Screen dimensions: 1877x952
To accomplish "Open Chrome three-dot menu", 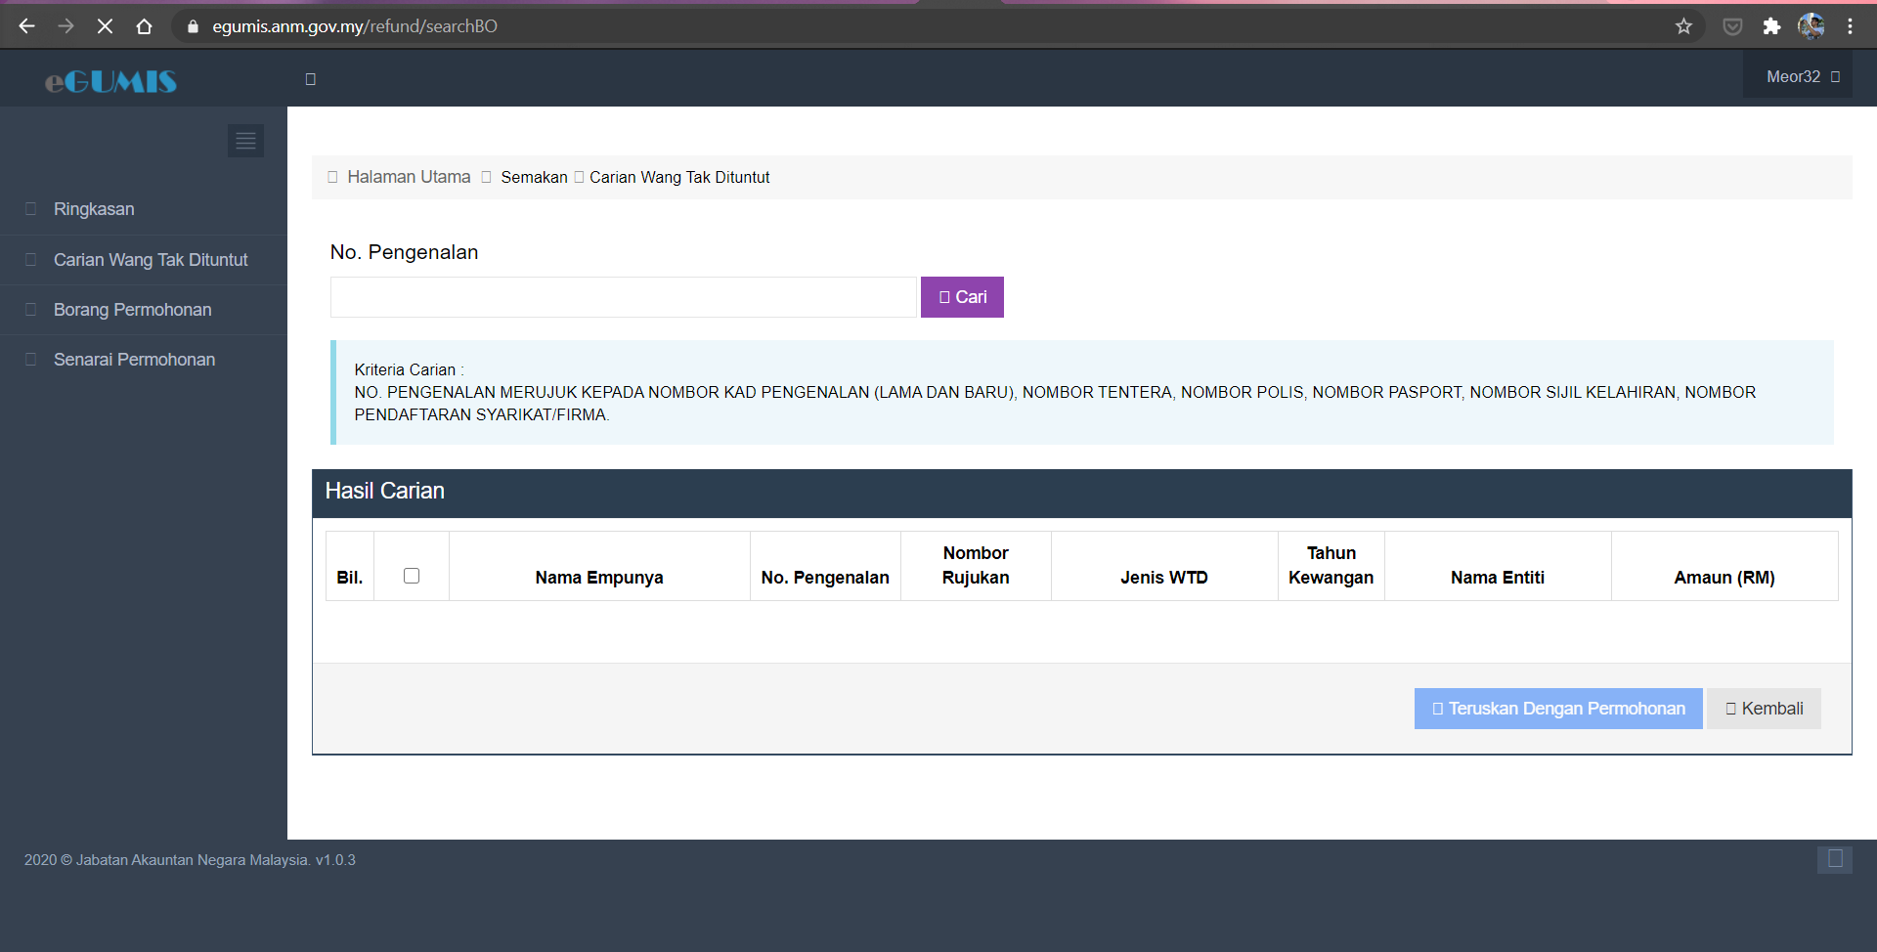I will tap(1850, 26).
